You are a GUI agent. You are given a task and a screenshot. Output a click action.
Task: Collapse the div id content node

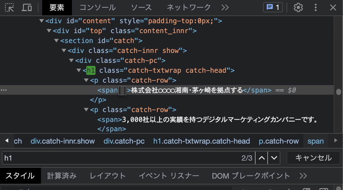pyautogui.click(x=41, y=21)
